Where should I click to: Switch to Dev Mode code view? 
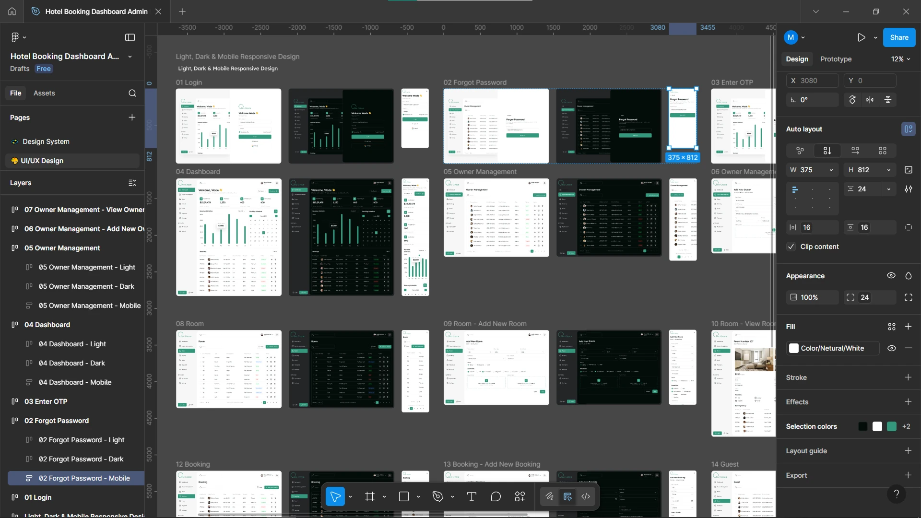[x=586, y=496]
